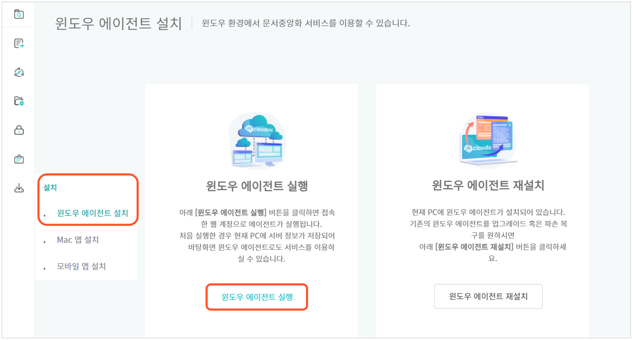Select the 설치 menu header

click(50, 188)
